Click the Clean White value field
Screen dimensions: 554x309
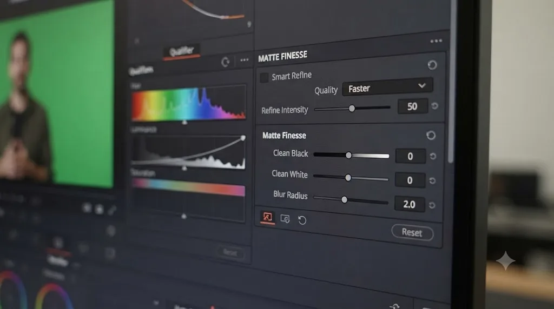410,180
